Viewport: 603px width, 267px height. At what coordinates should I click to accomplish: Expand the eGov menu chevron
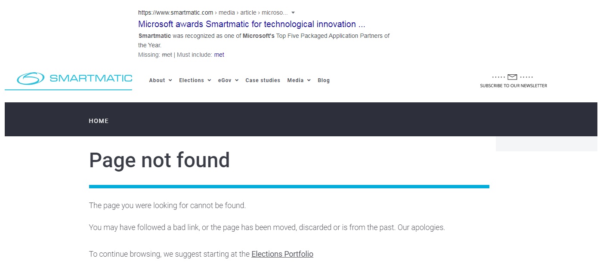click(x=237, y=80)
